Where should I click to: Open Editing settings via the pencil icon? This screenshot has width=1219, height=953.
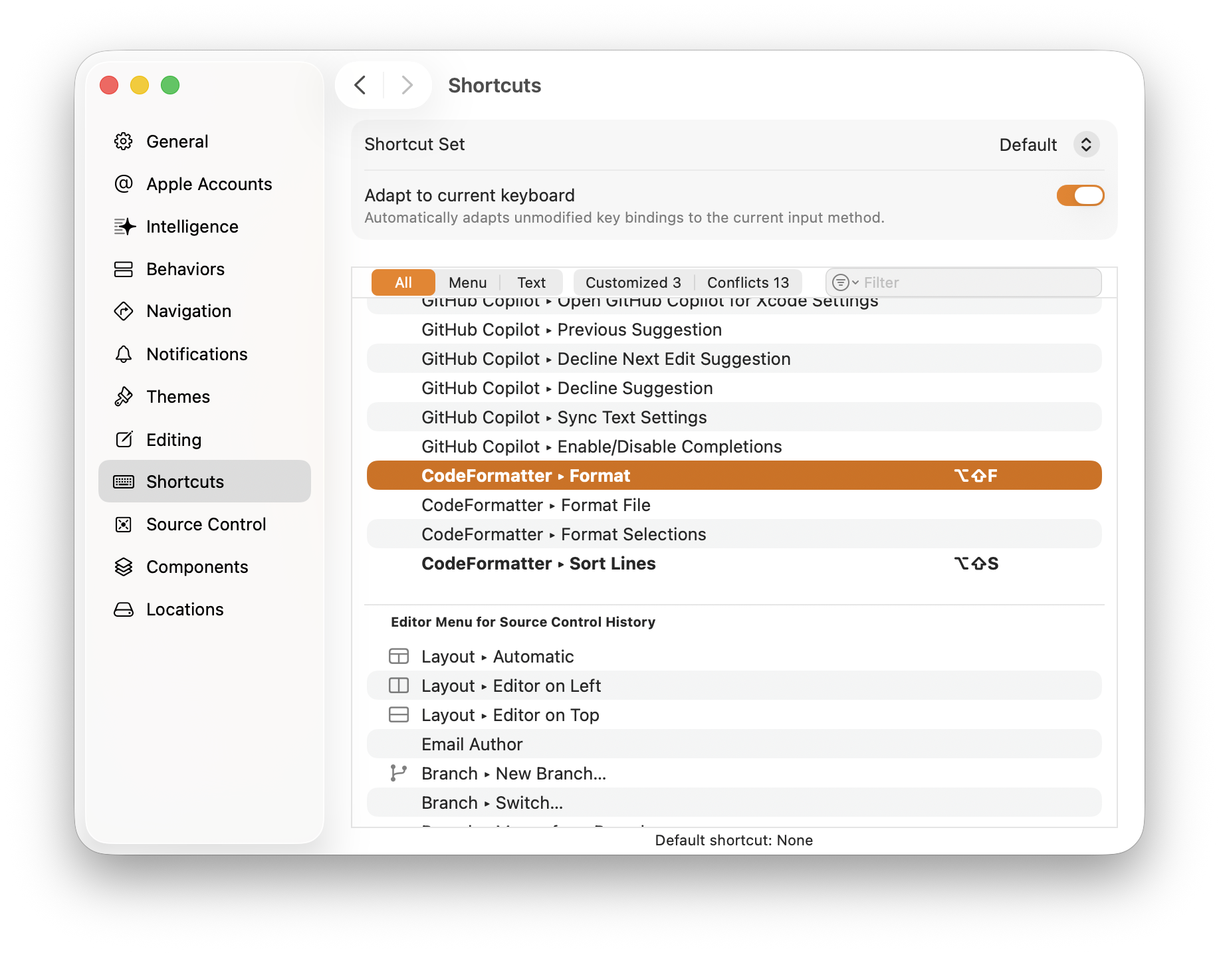(124, 439)
